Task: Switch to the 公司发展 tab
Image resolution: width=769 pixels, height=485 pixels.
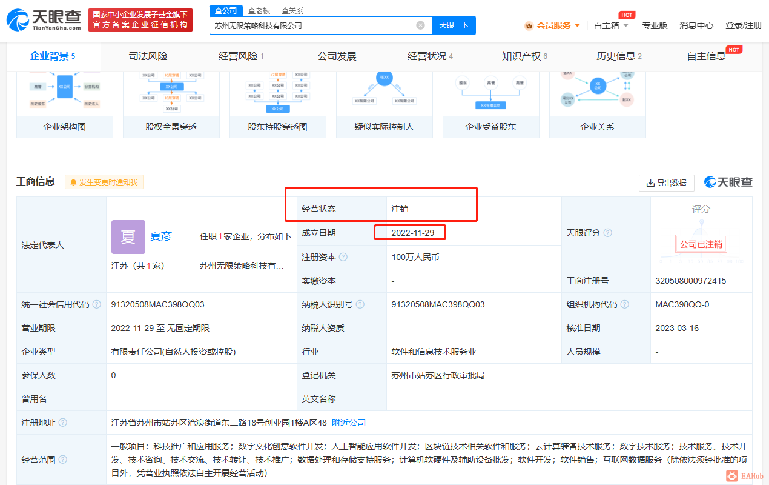Action: (x=337, y=56)
